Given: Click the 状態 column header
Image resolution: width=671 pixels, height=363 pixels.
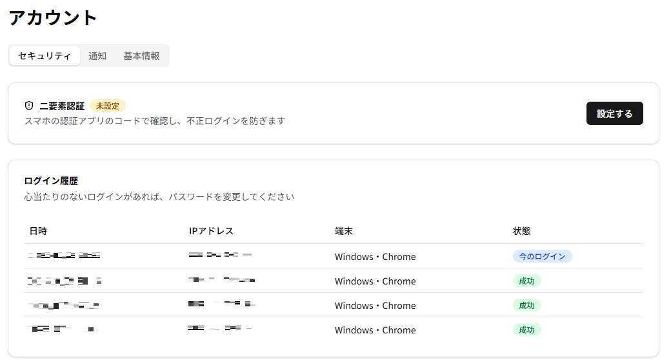Looking at the screenshot, I should click(x=522, y=231).
